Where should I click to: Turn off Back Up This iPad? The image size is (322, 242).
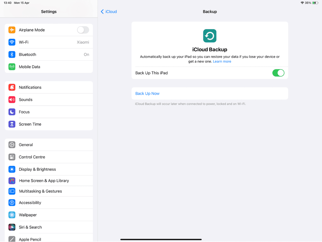[278, 73]
